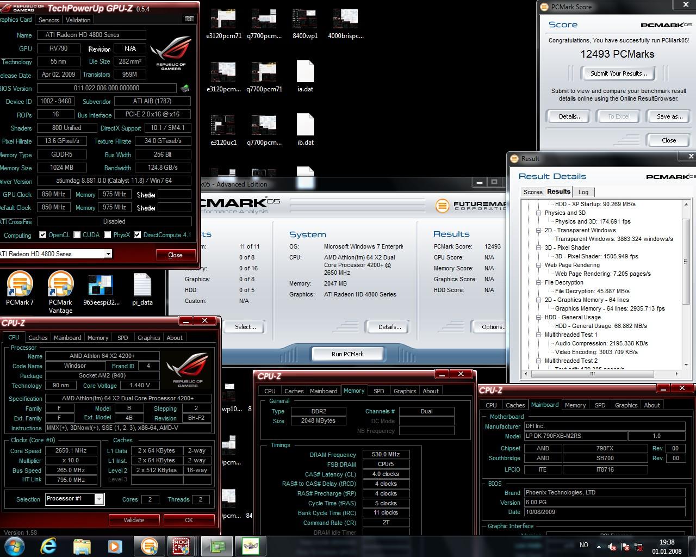Toggle the CUDA checkbox in GPU-Z
This screenshot has height=557, width=696.
77,235
